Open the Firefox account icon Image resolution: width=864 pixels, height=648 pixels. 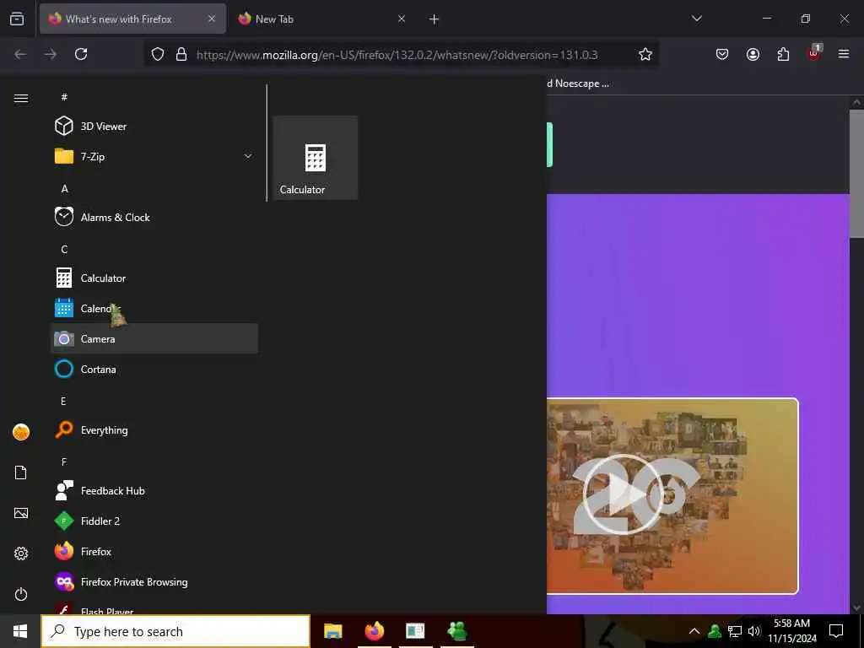tap(753, 54)
